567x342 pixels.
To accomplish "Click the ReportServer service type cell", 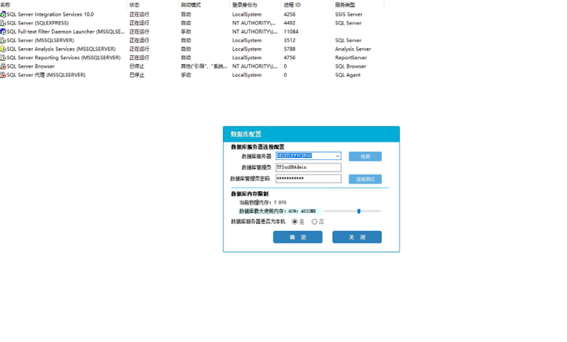I will coord(351,58).
